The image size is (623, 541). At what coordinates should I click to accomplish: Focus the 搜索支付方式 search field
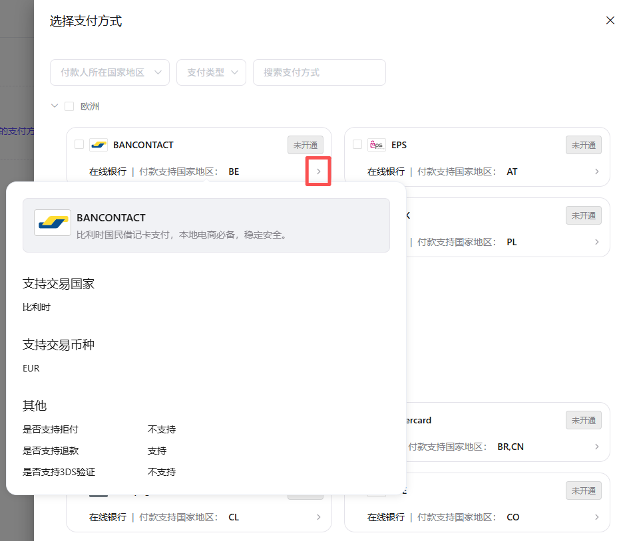click(319, 72)
